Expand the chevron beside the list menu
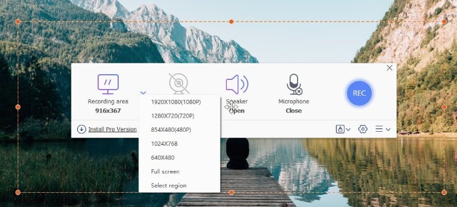 point(388,129)
